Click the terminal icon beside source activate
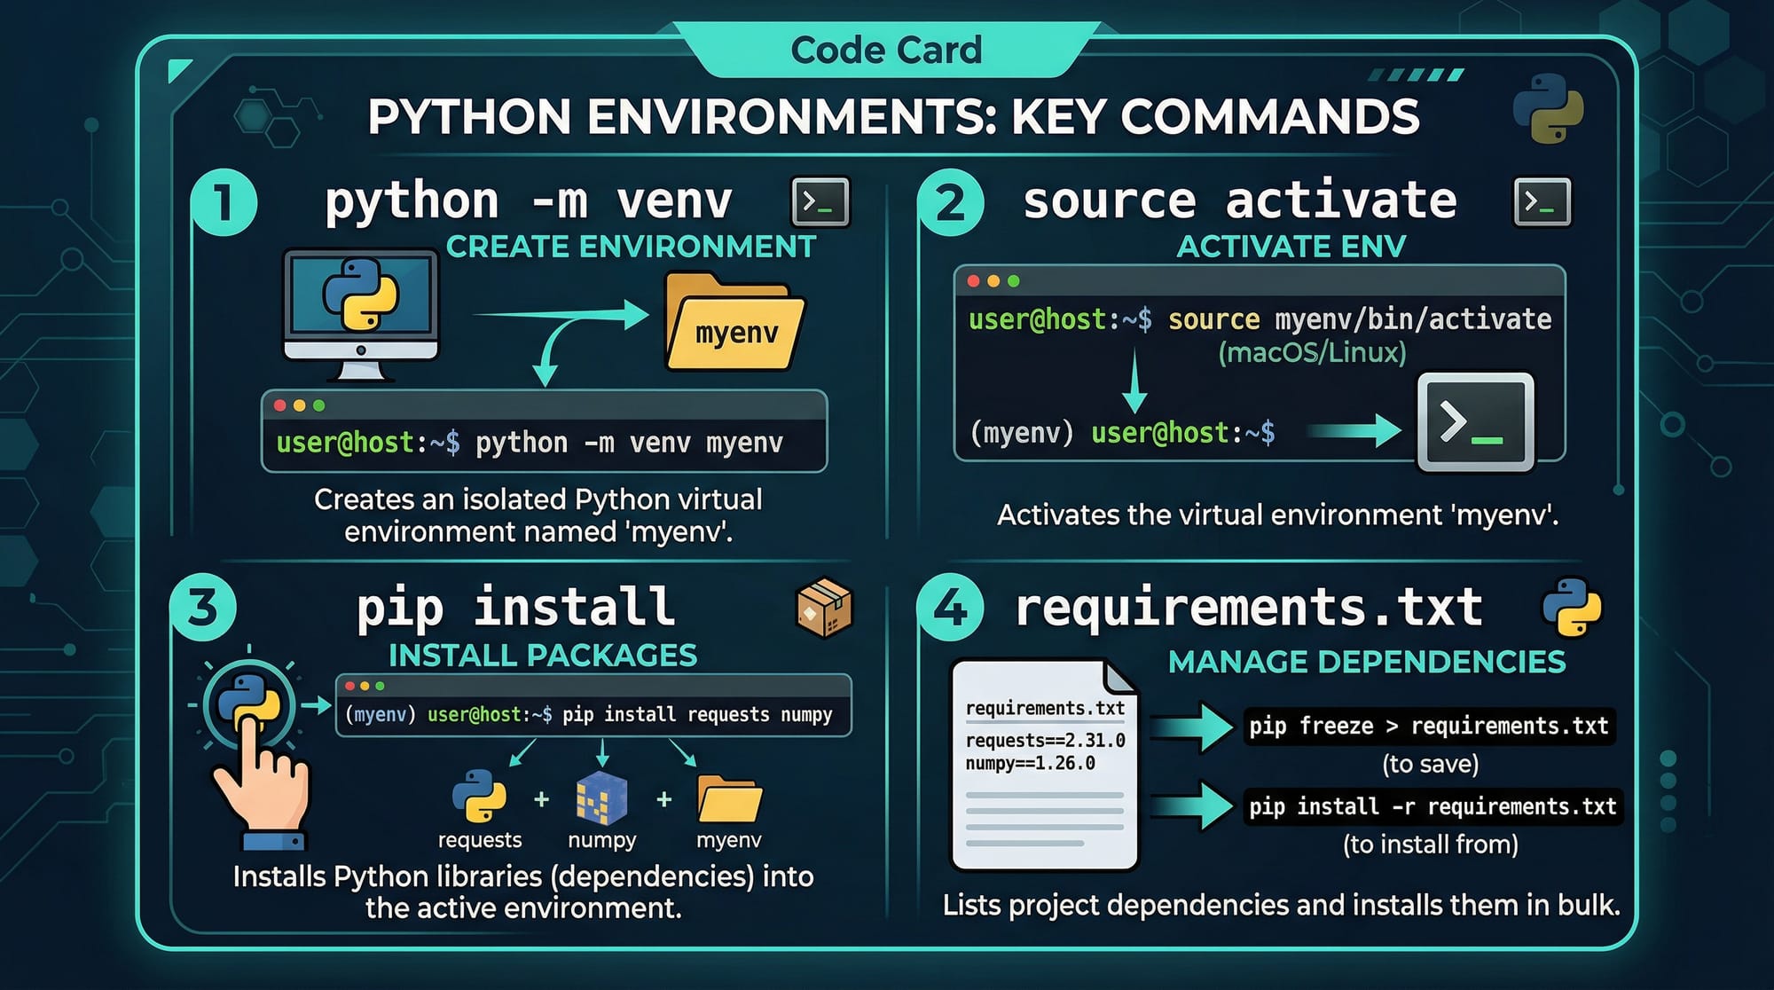 pyautogui.click(x=1542, y=201)
